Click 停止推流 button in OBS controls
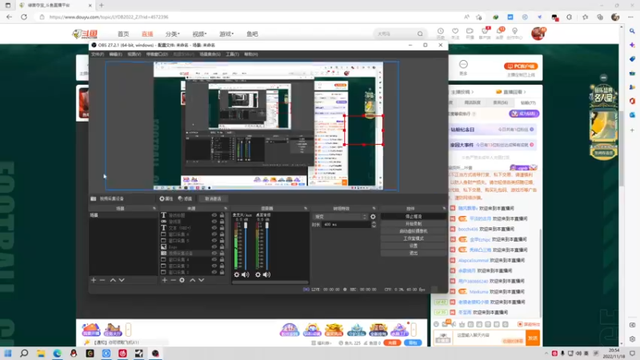The width and height of the screenshot is (640, 360). click(x=414, y=216)
